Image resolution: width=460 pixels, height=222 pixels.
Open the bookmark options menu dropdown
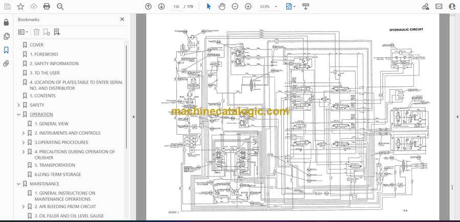pos(22,32)
